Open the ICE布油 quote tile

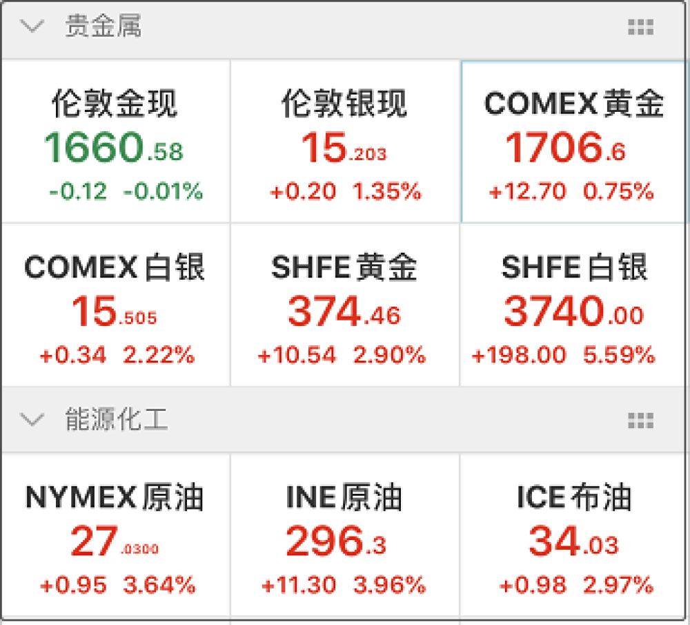pos(573,535)
